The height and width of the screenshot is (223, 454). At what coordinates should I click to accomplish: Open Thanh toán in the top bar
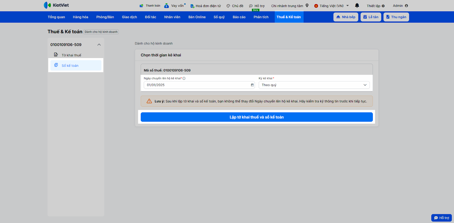150,6
